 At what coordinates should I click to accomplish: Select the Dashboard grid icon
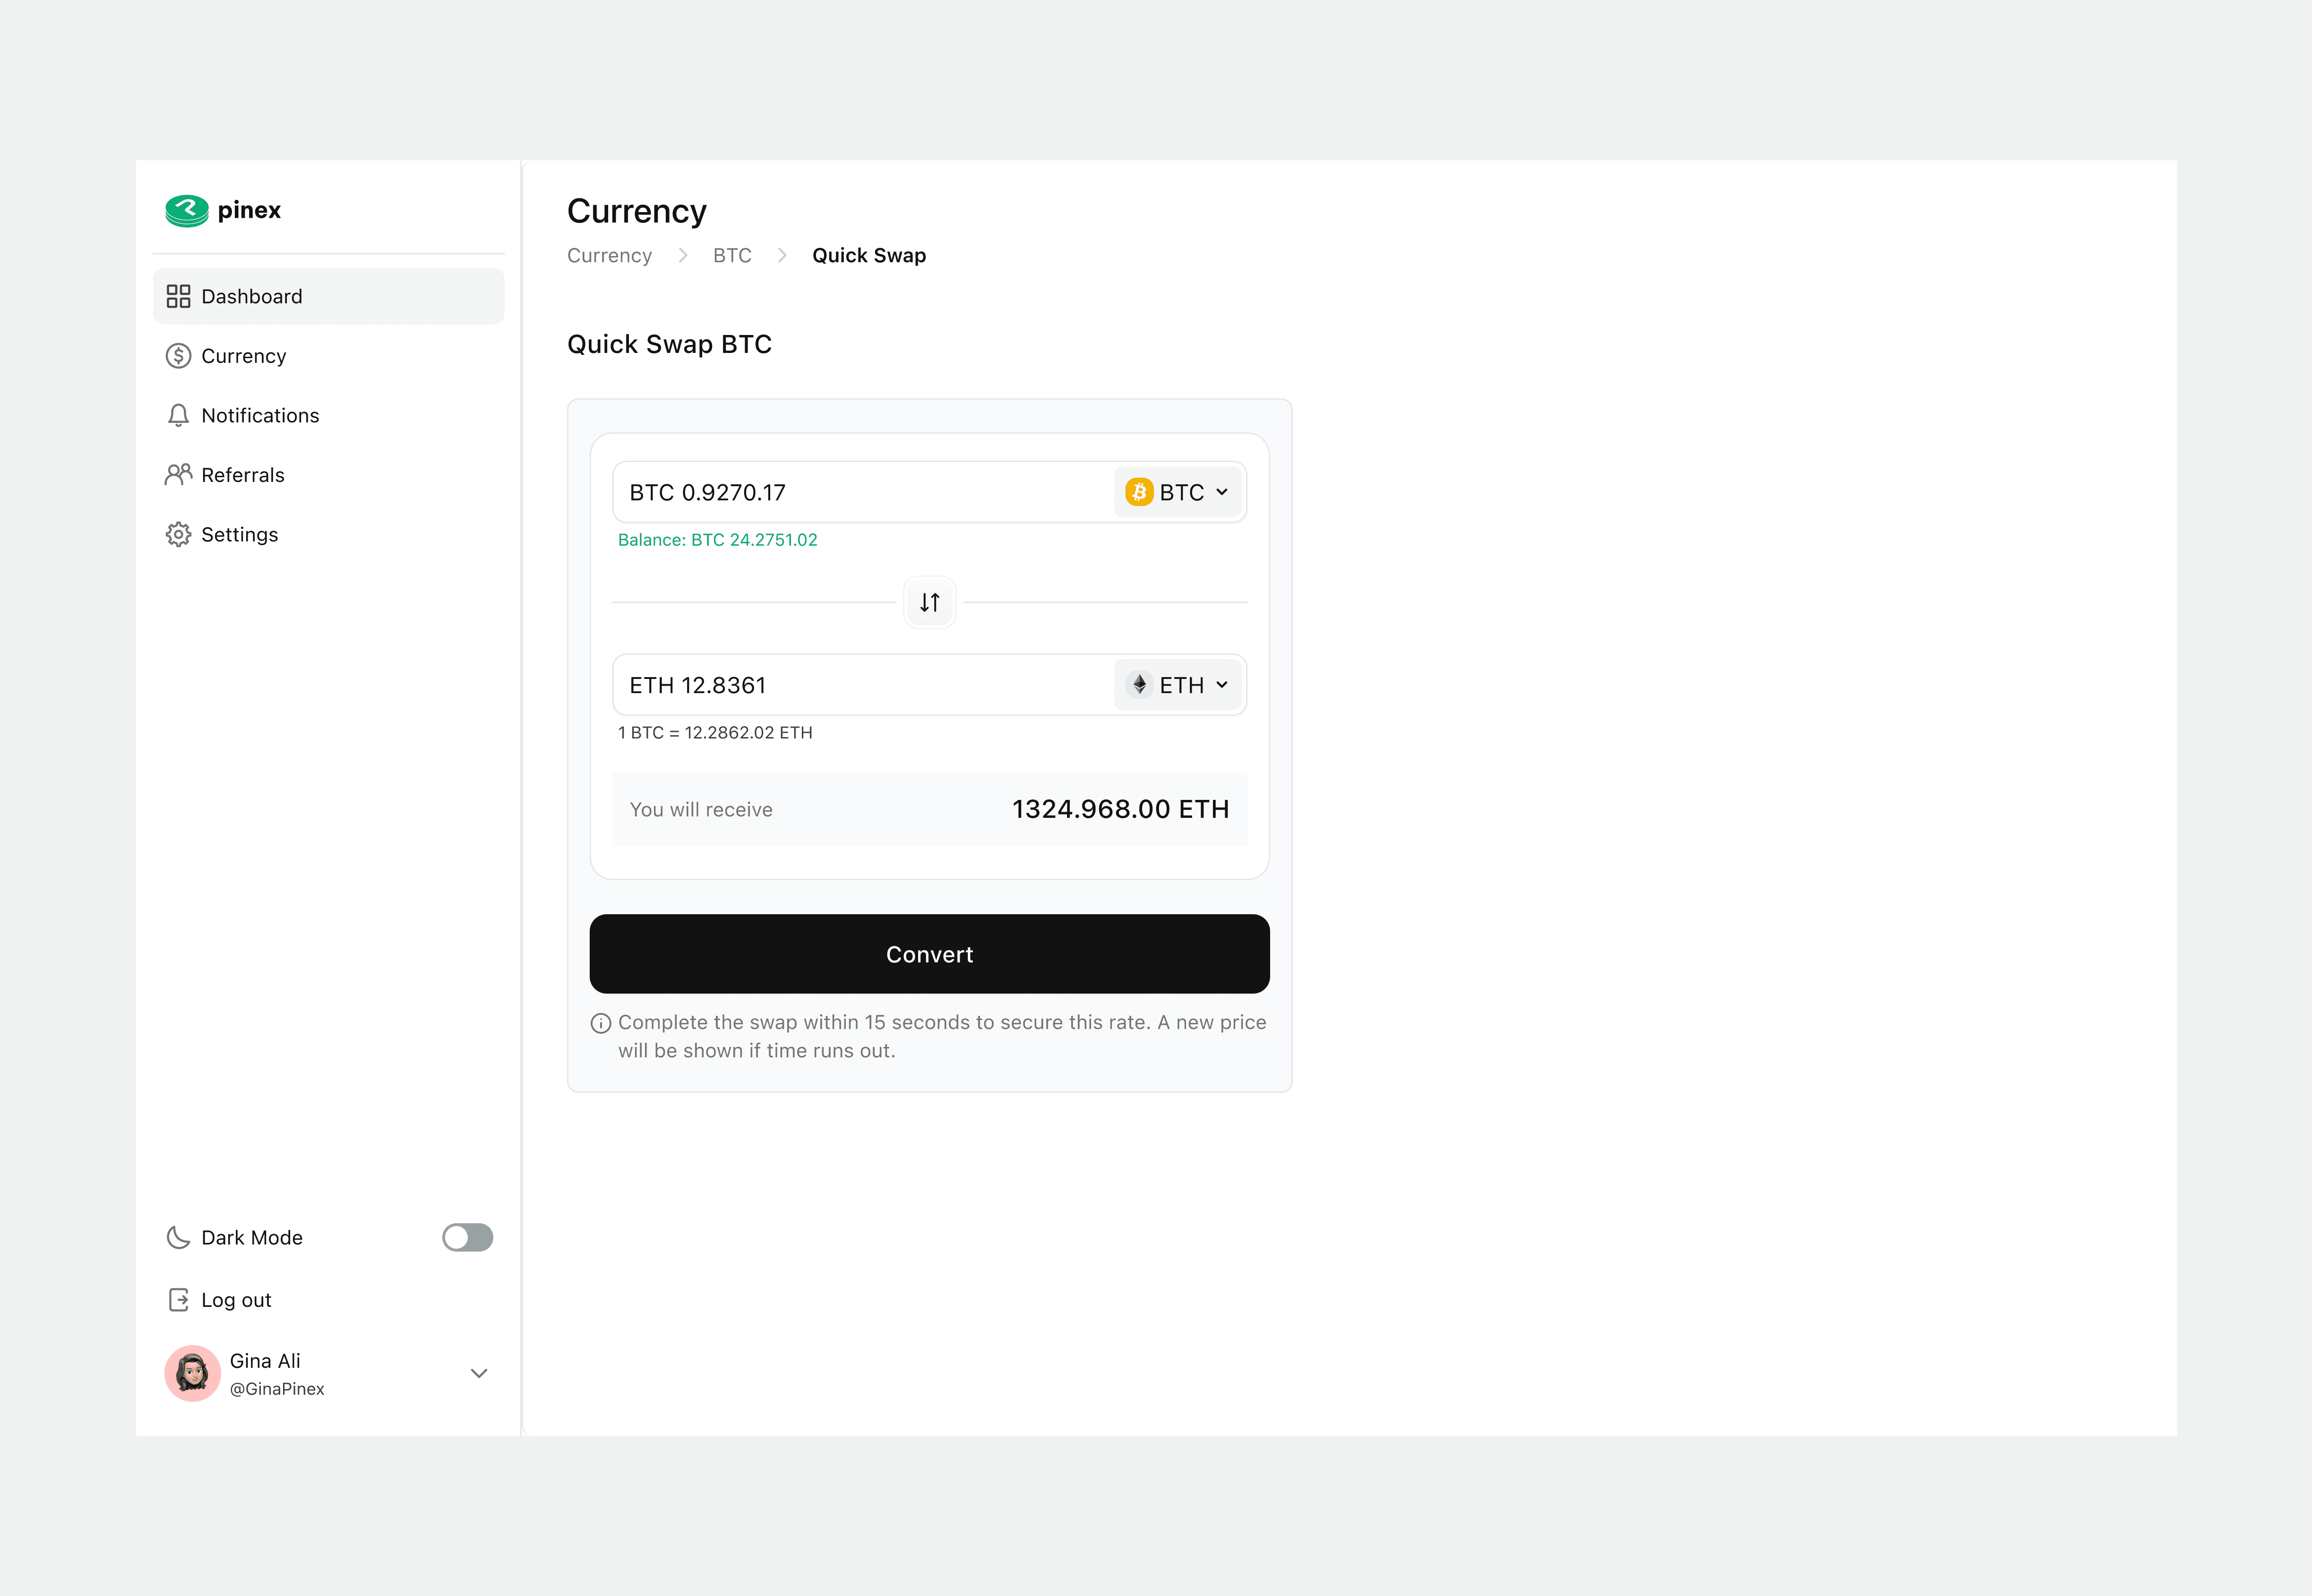click(x=179, y=296)
